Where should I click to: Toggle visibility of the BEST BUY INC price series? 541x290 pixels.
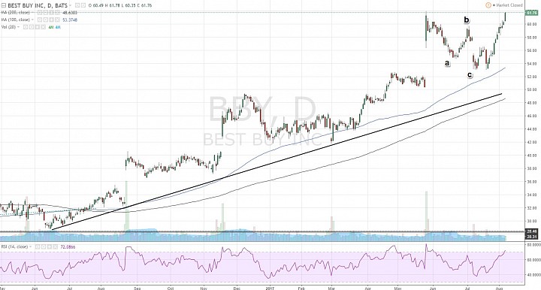[77, 5]
